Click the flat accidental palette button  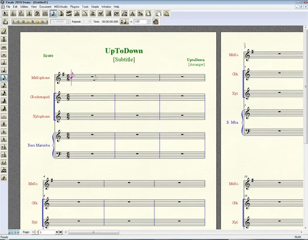point(4,131)
